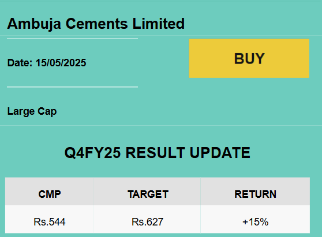Click the faint divider below Large Cap
Viewport: 322px width, 237px height.
(161, 125)
